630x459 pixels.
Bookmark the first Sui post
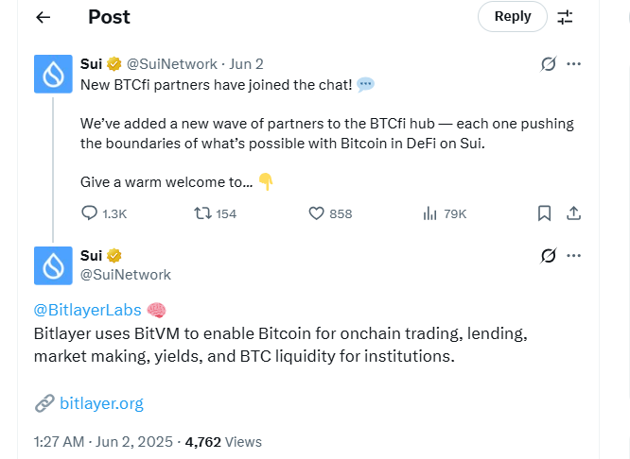tap(544, 213)
